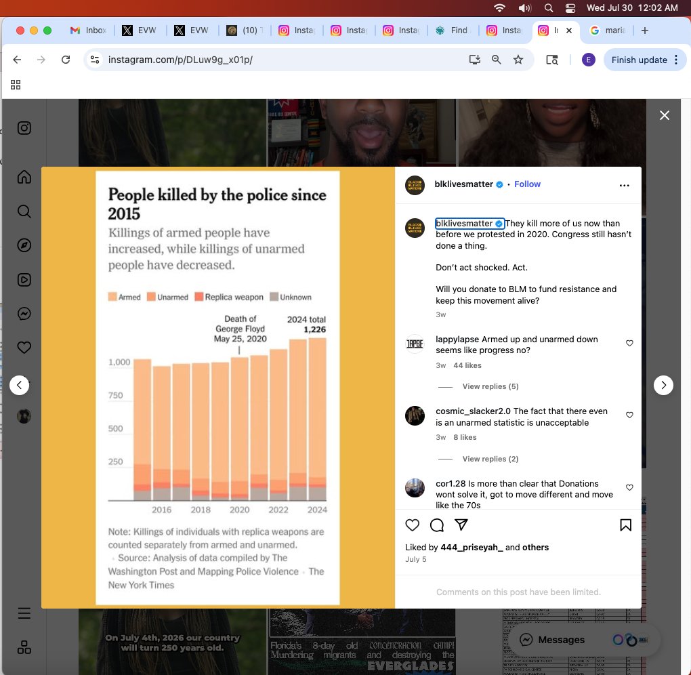Open Search from the Instagram sidebar
Screen dimensions: 691x675
coord(24,211)
